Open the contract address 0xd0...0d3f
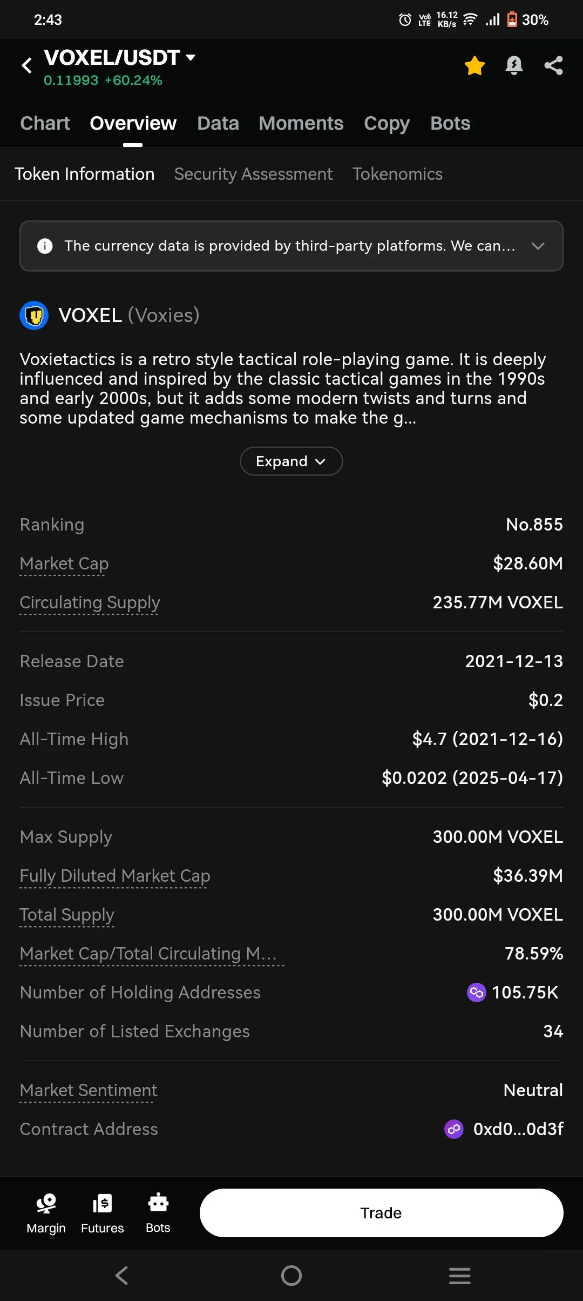This screenshot has height=1301, width=583. coord(518,1129)
